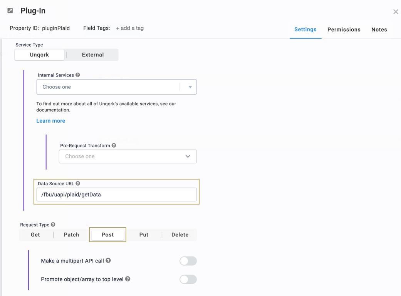This screenshot has width=401, height=296.
Task: Select Unqork service type
Action: (39, 55)
